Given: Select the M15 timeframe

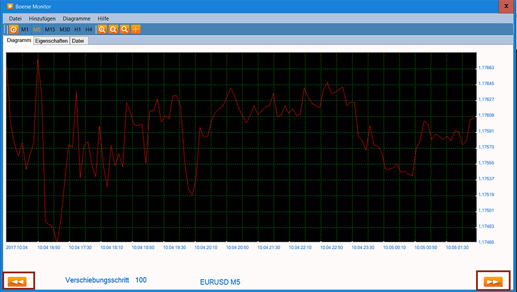Looking at the screenshot, I should (x=50, y=29).
